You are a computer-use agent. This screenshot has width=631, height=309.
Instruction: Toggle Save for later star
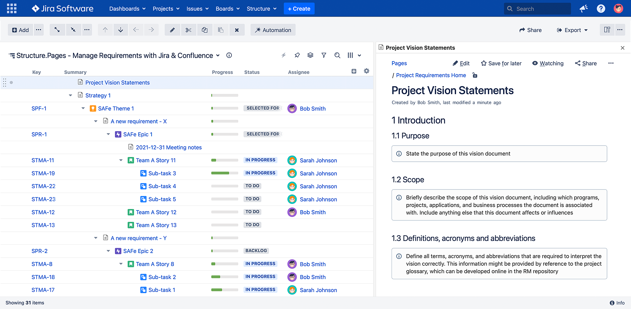point(501,63)
